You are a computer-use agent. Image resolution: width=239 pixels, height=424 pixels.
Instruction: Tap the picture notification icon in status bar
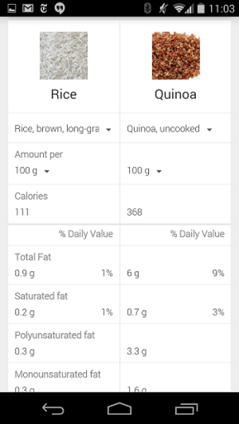(x=11, y=8)
